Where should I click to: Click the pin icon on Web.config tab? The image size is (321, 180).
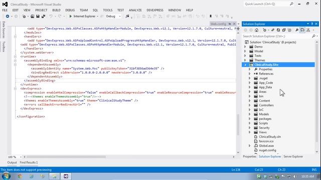pos(230,24)
